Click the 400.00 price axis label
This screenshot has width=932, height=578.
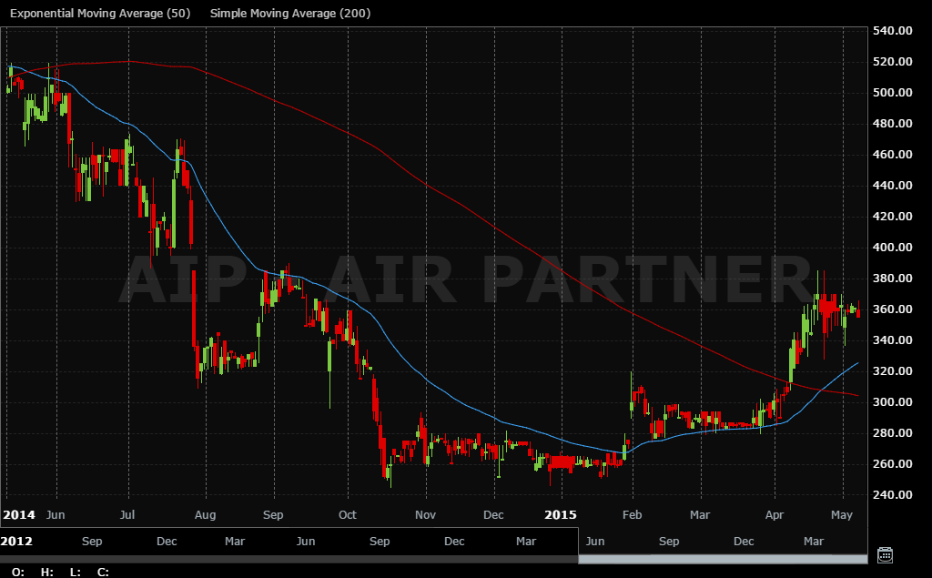893,248
